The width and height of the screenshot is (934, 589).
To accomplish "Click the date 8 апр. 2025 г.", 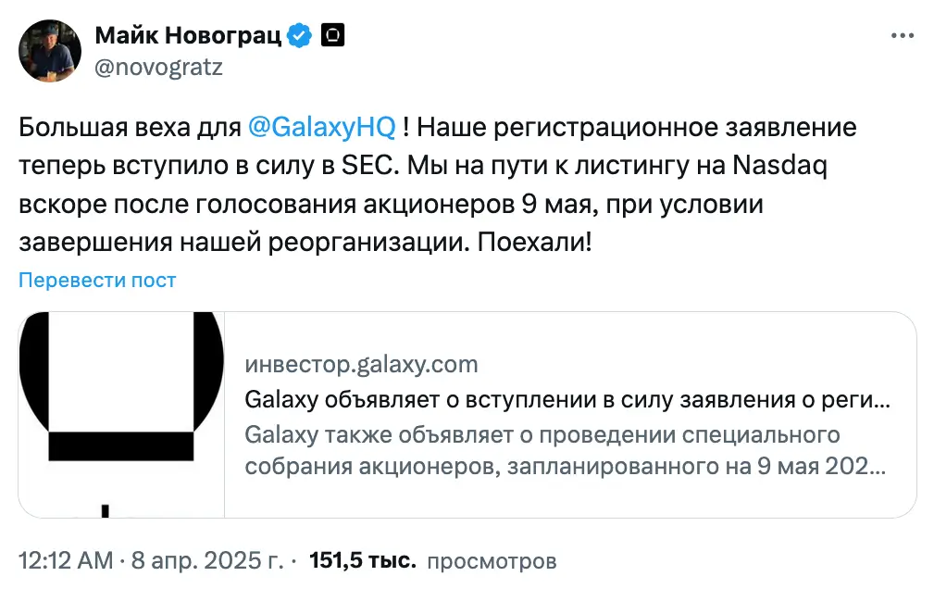I will point(205,560).
